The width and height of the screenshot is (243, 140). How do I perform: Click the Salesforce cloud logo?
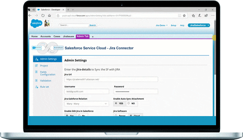[x=36, y=24]
